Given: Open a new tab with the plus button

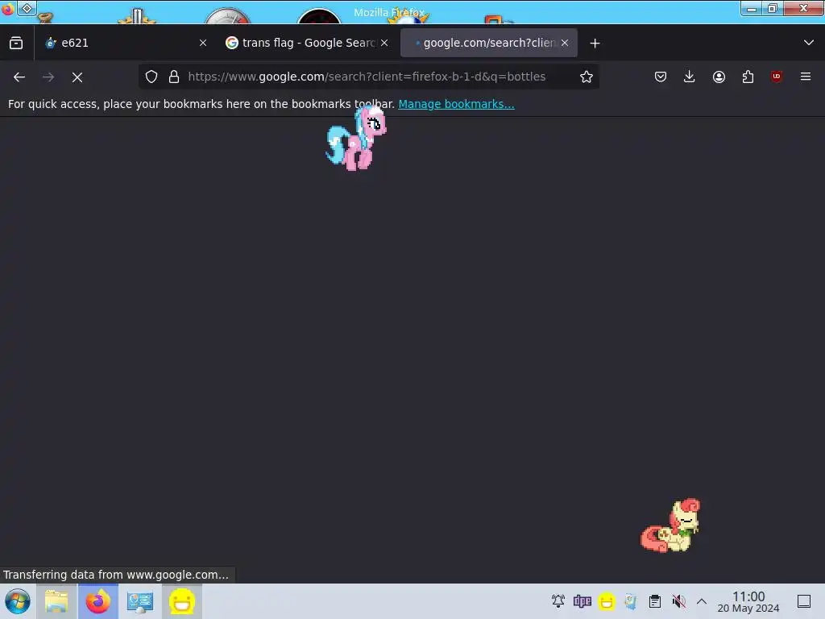Looking at the screenshot, I should coord(595,44).
